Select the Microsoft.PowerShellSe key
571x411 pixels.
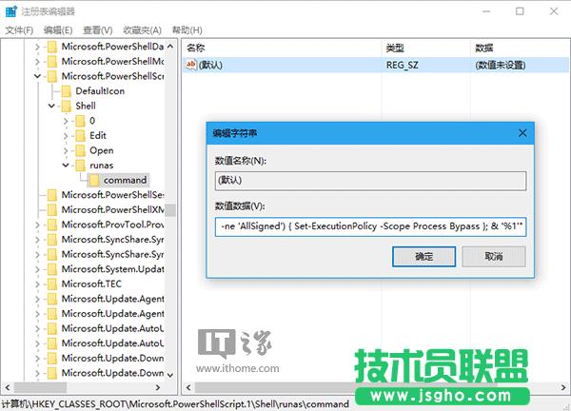(x=112, y=195)
